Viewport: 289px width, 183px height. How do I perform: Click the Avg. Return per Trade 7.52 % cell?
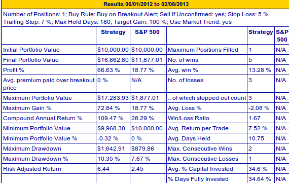pyautogui.click(x=261, y=128)
